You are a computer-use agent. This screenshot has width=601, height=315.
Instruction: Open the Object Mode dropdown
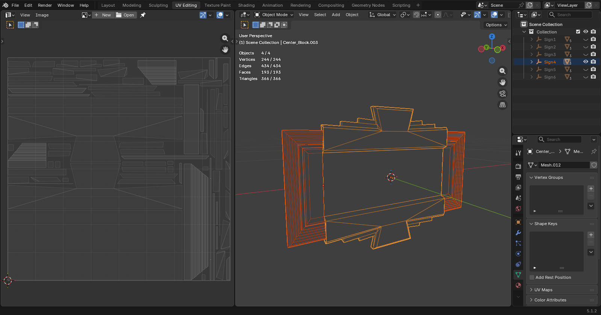pos(274,15)
